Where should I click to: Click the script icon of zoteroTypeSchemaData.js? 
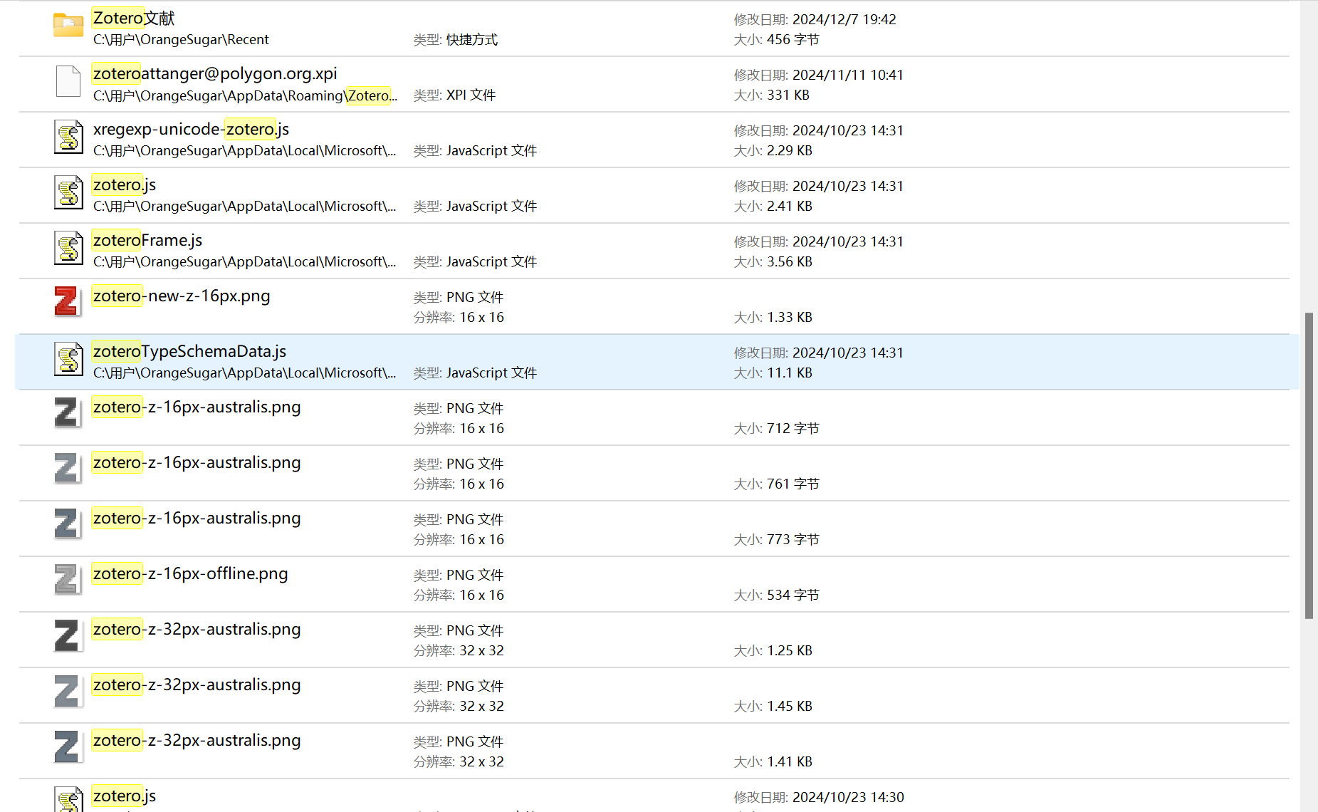pos(68,359)
